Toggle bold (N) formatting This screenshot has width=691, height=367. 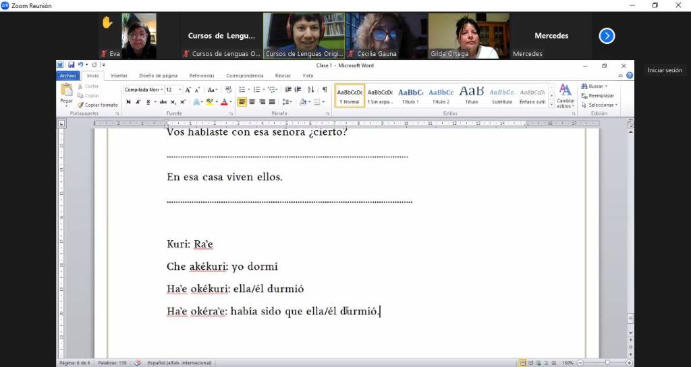(x=128, y=102)
